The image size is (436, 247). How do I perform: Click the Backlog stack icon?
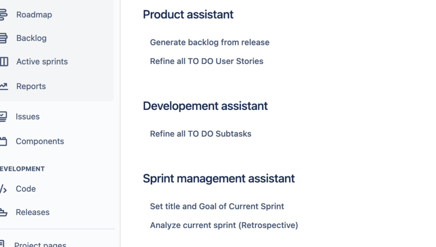4,38
